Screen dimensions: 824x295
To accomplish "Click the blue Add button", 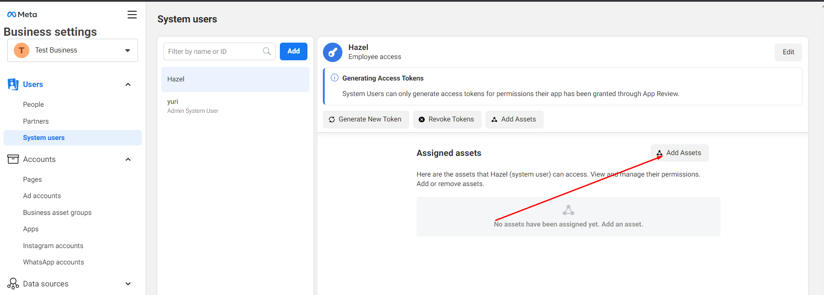I will click(293, 51).
